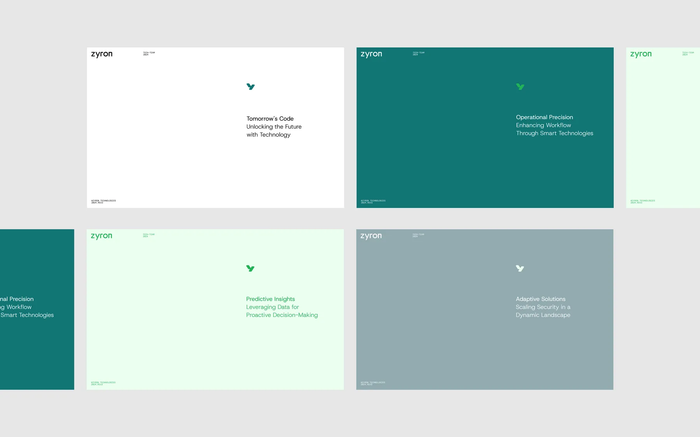Viewport: 700px width, 437px height.
Task: Select the 'Scaling Security in a' line
Action: [x=543, y=307]
